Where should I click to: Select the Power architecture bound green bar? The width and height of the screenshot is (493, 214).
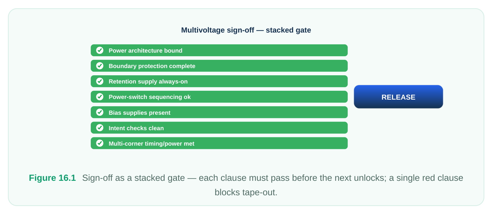click(x=219, y=50)
